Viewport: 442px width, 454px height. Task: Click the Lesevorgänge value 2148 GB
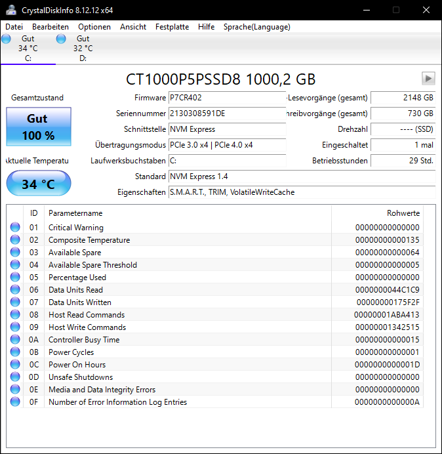[403, 98]
